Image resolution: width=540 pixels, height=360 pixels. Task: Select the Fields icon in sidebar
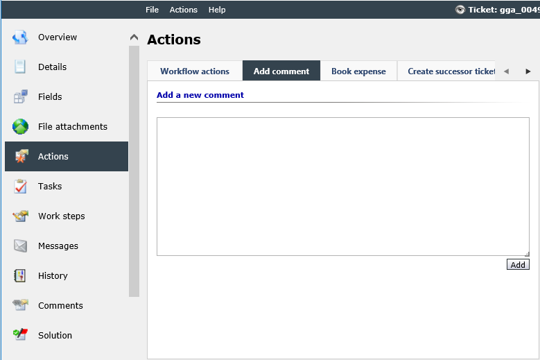pyautogui.click(x=20, y=96)
